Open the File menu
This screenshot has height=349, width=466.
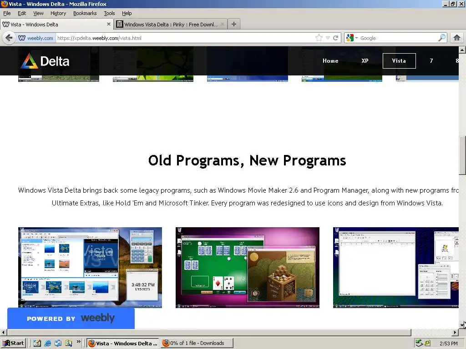[x=7, y=13]
